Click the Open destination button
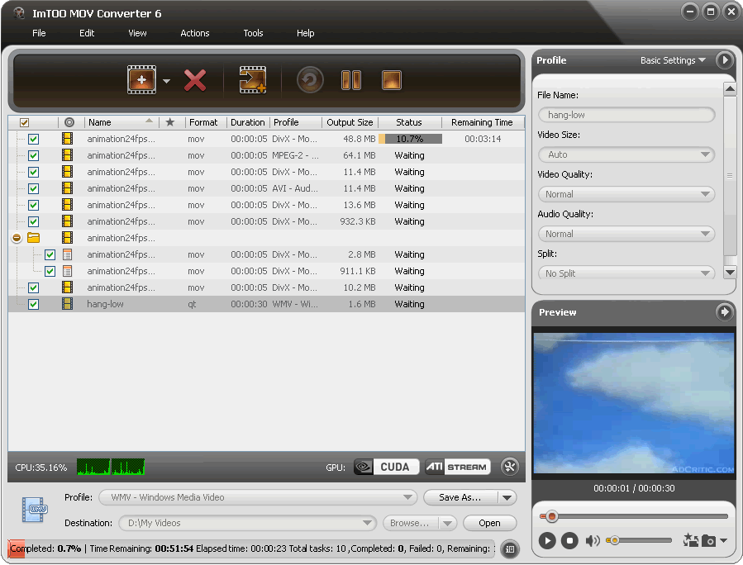This screenshot has width=743, height=565. [x=489, y=523]
